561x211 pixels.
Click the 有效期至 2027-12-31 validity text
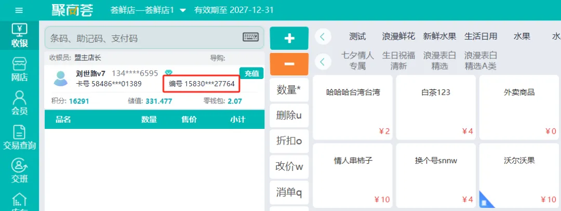coord(234,10)
